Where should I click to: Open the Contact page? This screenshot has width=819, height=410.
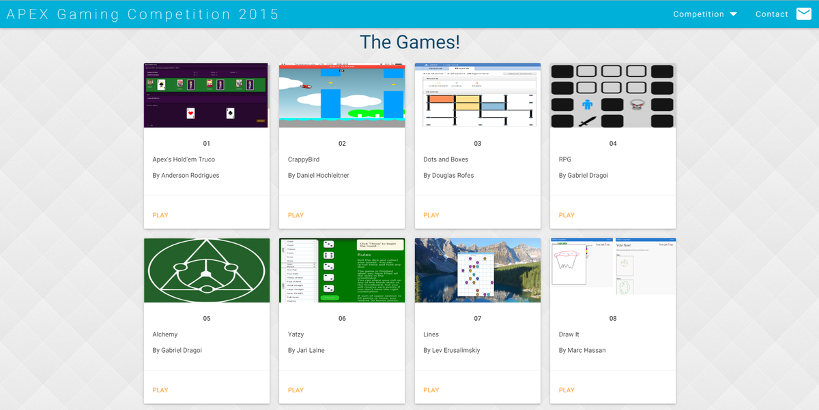point(771,14)
